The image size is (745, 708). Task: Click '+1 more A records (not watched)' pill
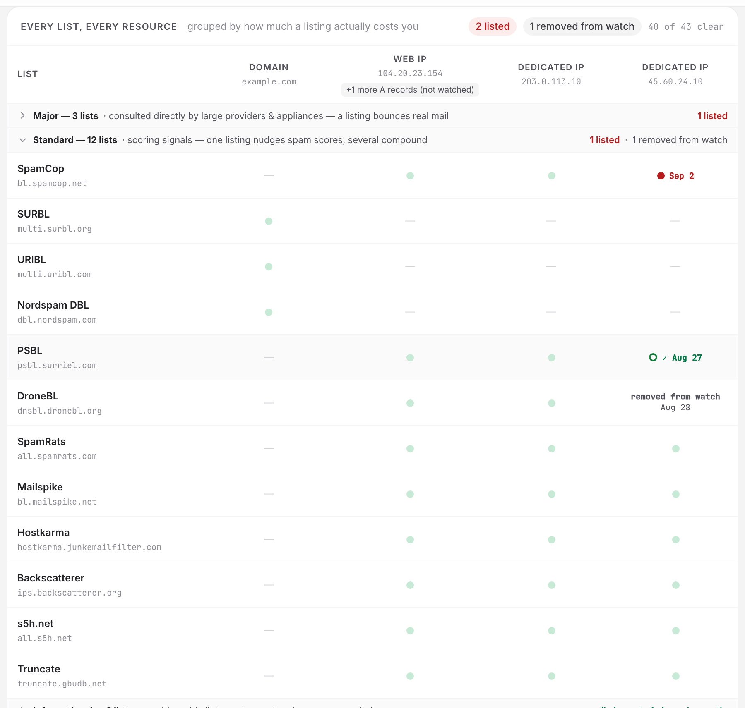410,90
